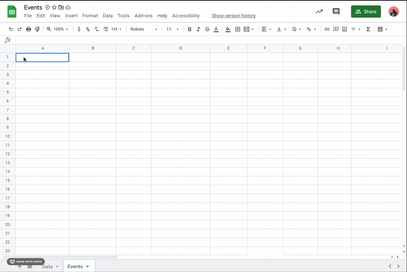Open the Google account avatar
Image resolution: width=407 pixels, height=272 pixels.
point(394,12)
